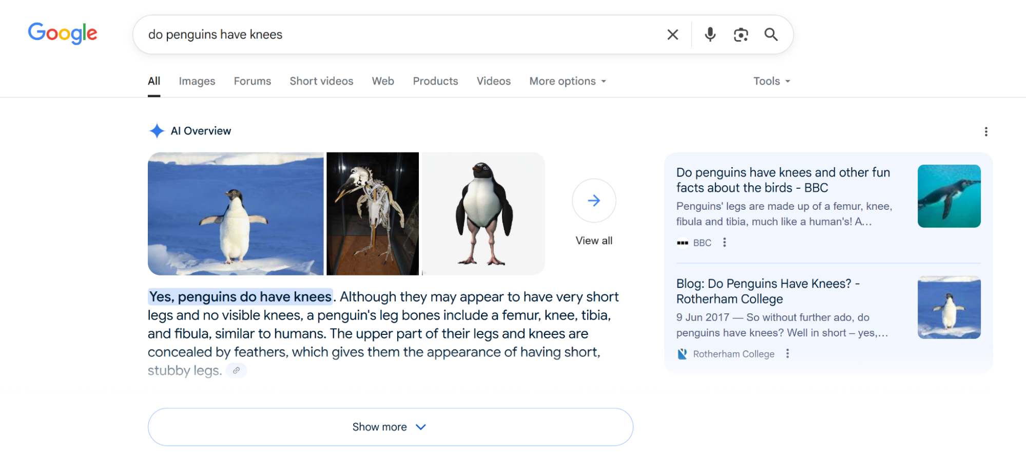Click the magnifying glass search icon

pos(771,34)
